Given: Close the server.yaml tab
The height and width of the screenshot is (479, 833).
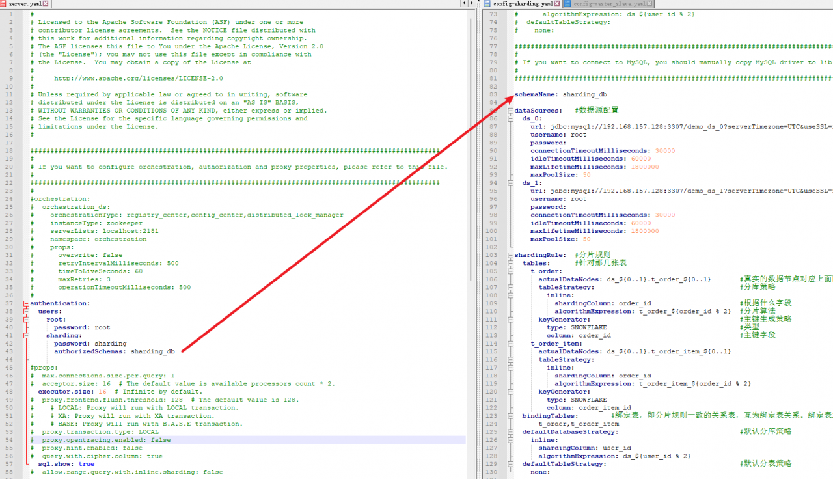Looking at the screenshot, I should point(46,4).
